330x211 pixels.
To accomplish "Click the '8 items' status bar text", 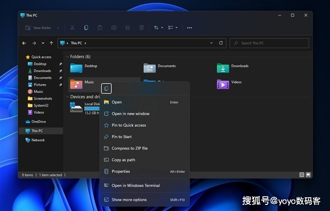I will [28, 175].
